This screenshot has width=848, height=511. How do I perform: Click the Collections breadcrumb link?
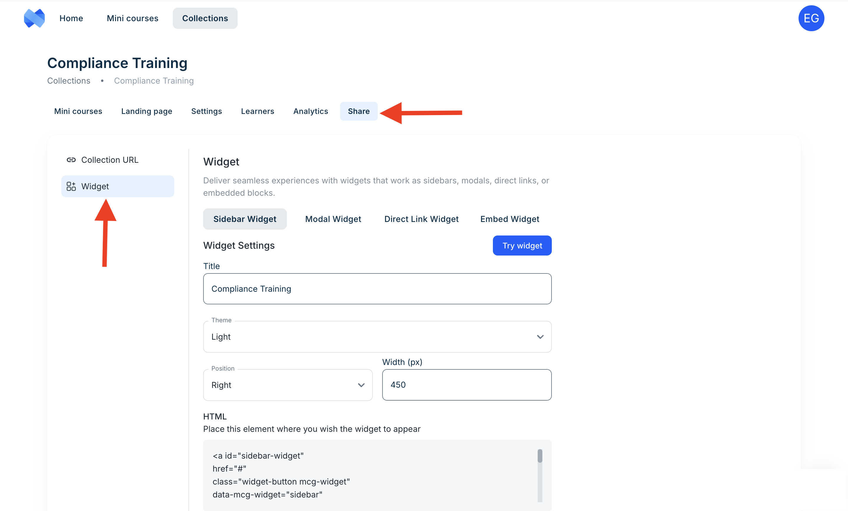coord(69,81)
